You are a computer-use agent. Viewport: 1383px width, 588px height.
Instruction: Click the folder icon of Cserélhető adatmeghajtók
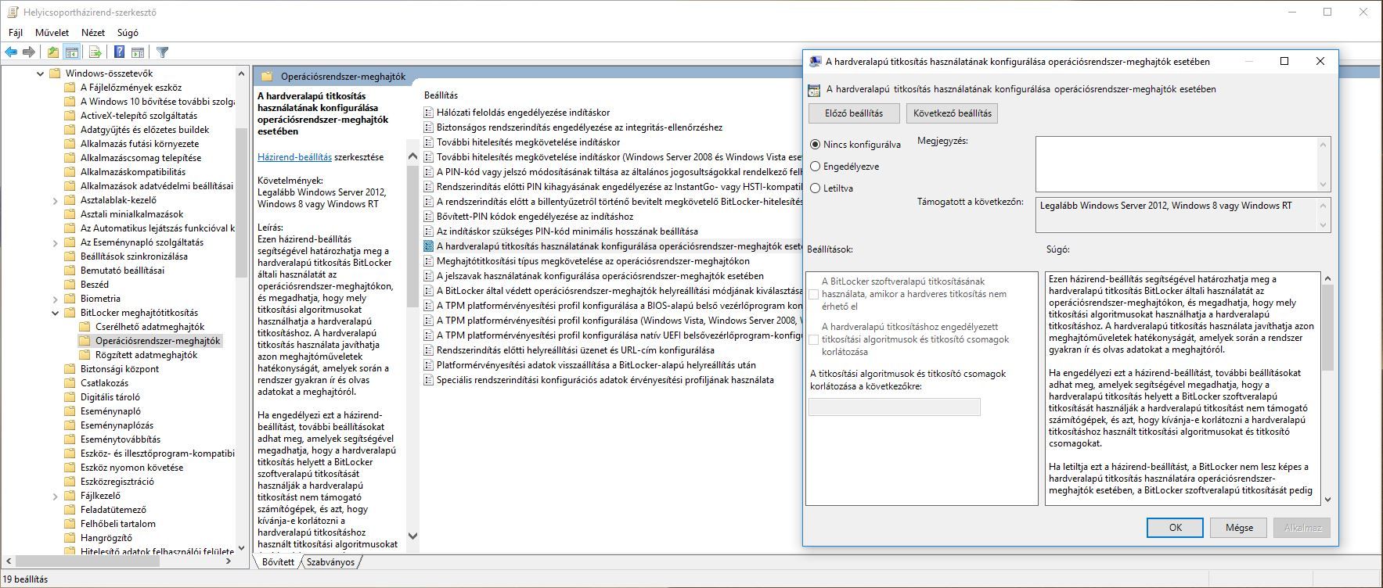click(85, 327)
